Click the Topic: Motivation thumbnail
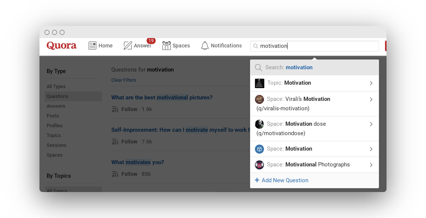Screen dimensions: 426x218 click(259, 83)
